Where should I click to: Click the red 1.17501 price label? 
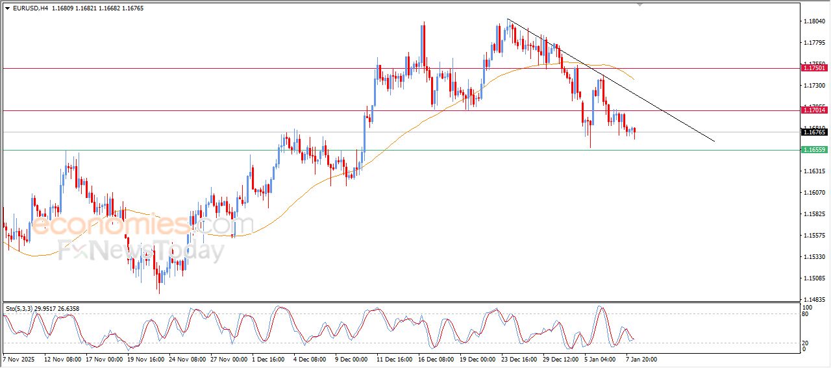pyautogui.click(x=814, y=68)
